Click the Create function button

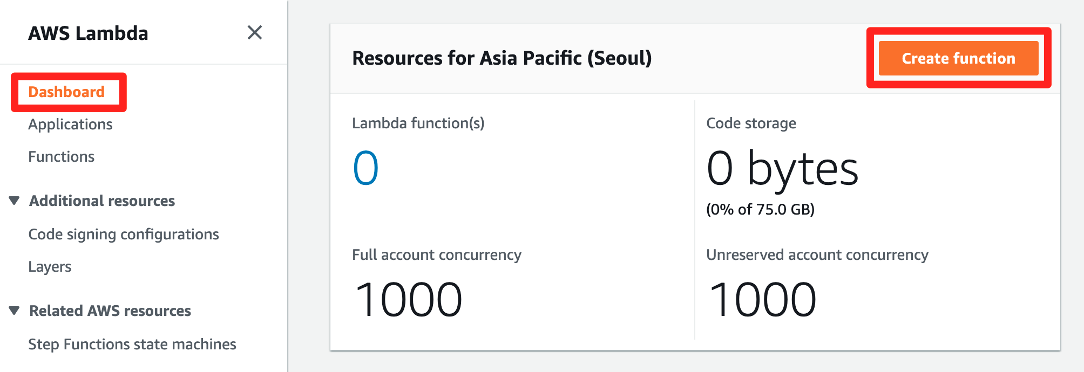coord(958,58)
